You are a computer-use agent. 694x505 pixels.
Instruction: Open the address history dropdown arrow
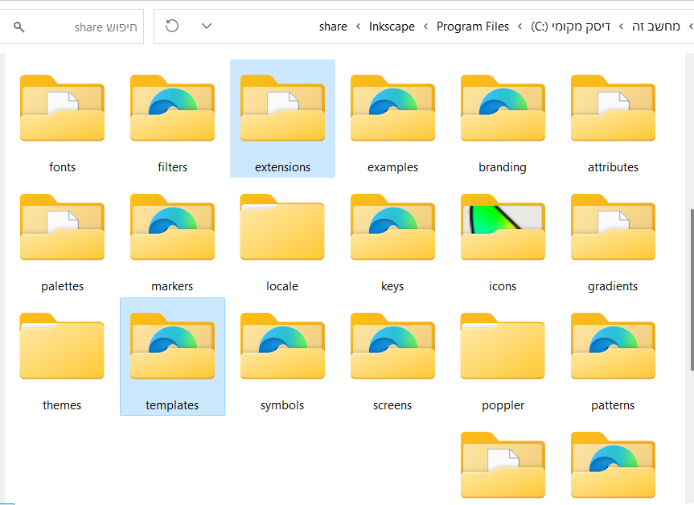coord(206,26)
